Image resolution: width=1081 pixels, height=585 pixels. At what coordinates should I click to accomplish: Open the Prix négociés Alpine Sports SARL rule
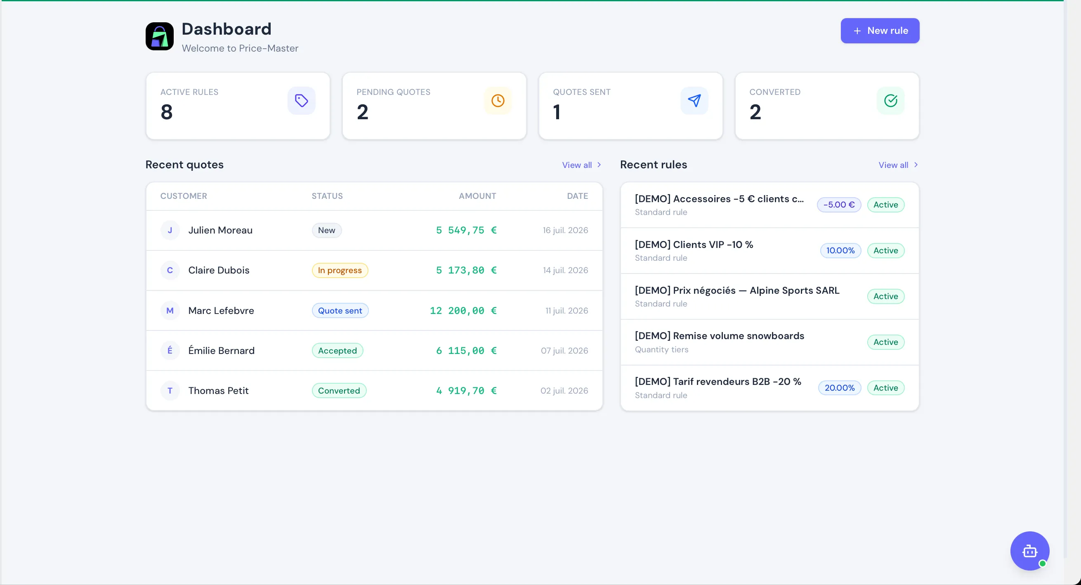(769, 296)
